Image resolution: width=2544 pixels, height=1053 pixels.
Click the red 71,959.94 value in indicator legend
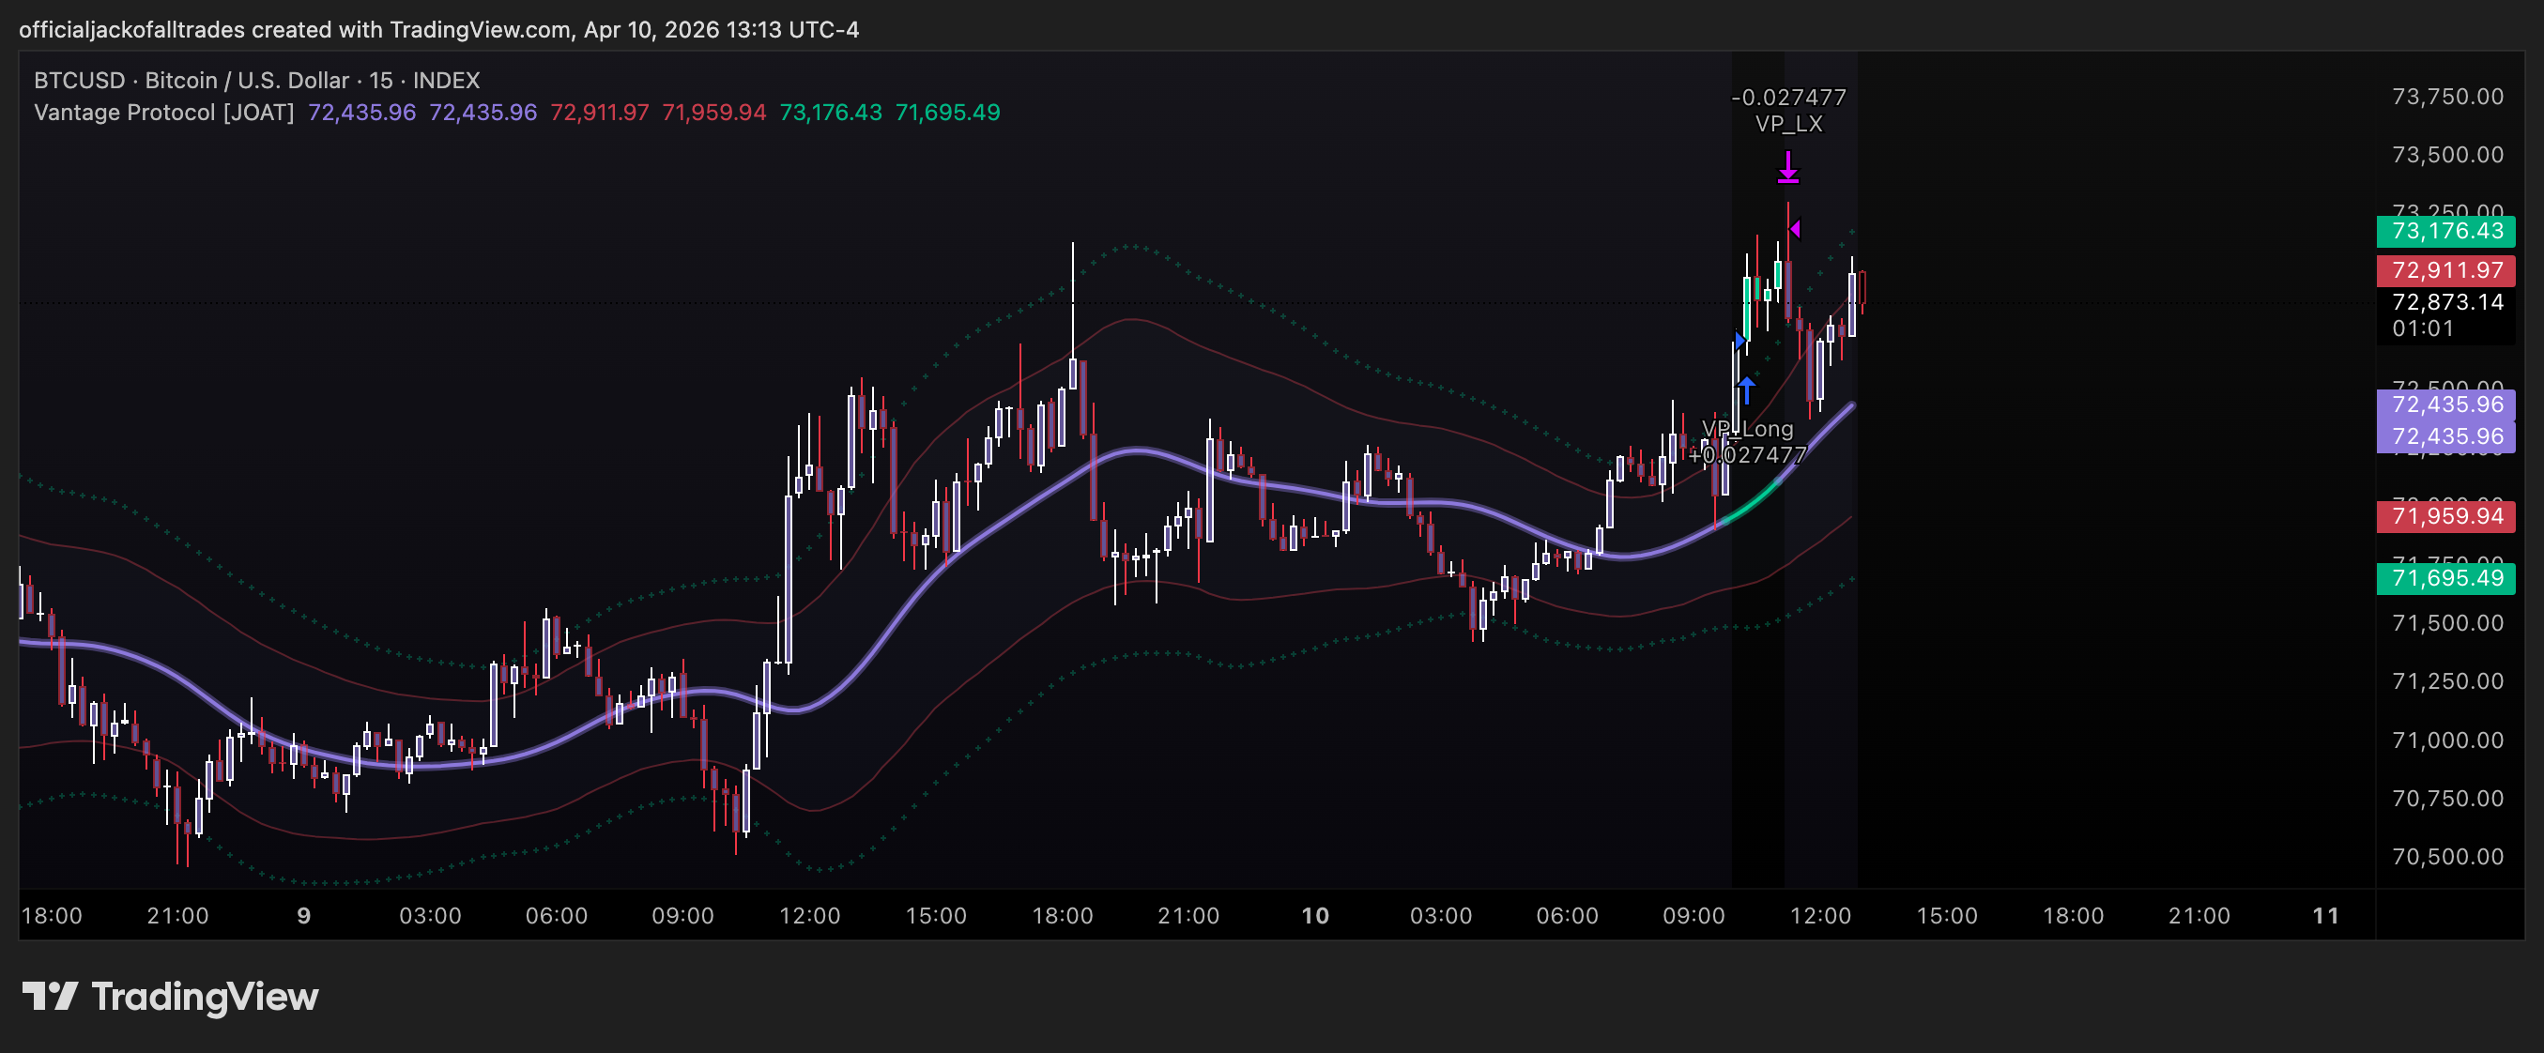point(714,113)
